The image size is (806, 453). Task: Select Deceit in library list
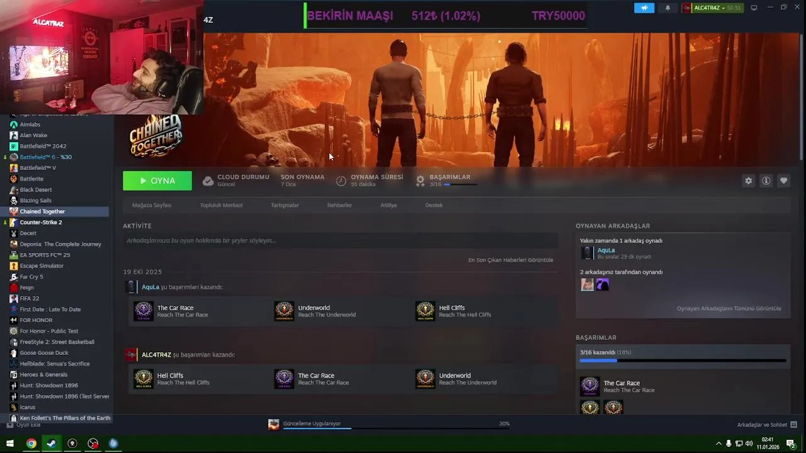(x=28, y=233)
